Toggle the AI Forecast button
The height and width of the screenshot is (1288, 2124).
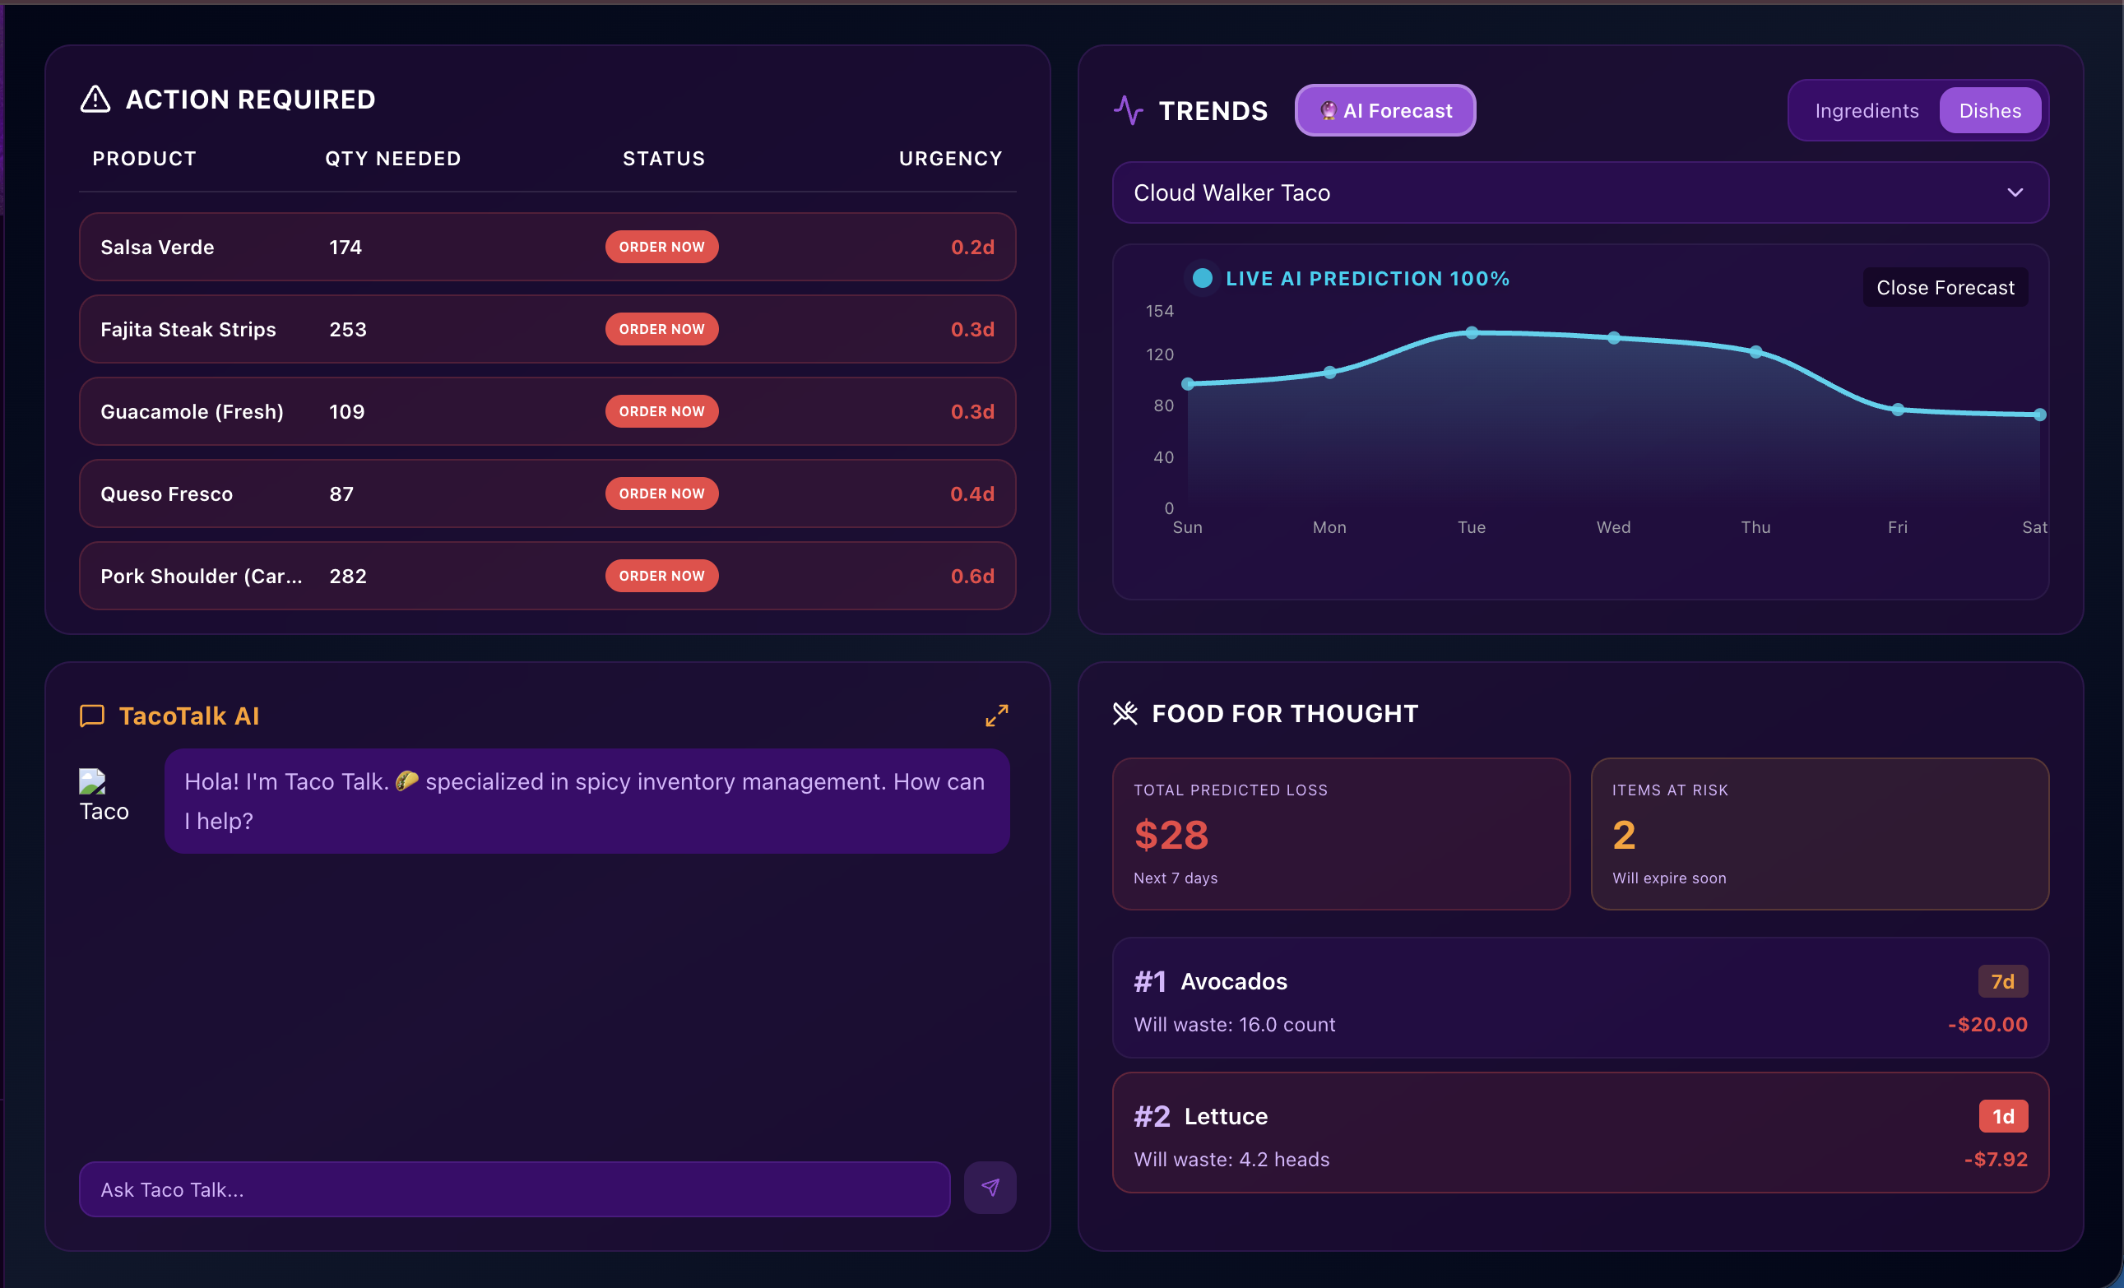coord(1384,110)
